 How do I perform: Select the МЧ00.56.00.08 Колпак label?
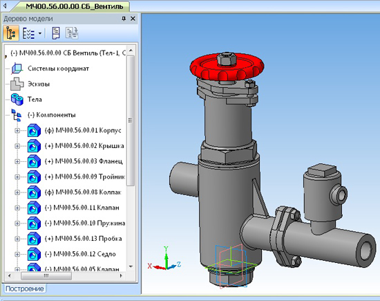click(x=83, y=192)
